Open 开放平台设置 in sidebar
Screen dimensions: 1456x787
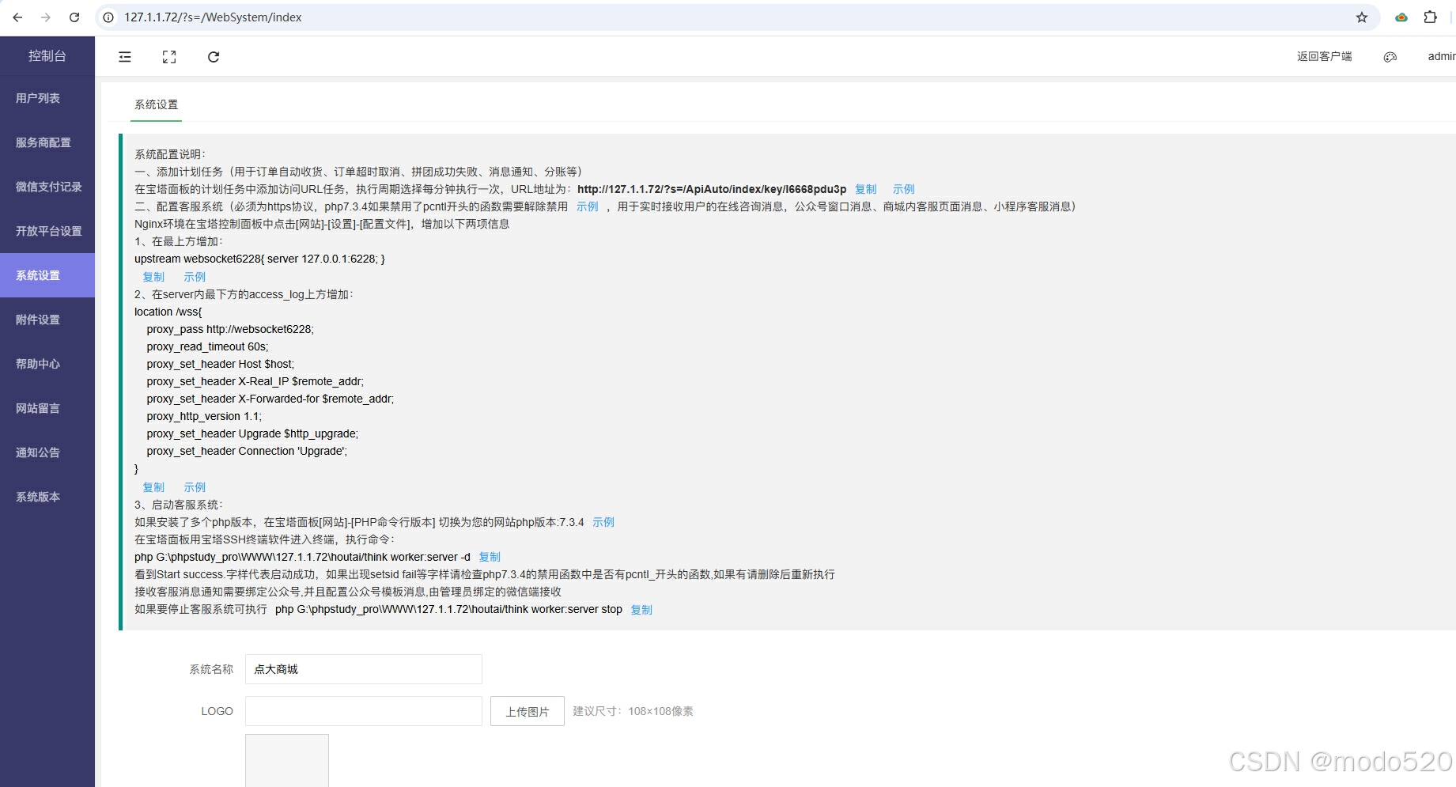click(x=47, y=231)
